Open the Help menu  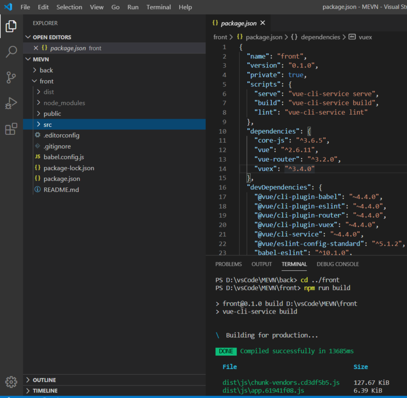pyautogui.click(x=185, y=7)
